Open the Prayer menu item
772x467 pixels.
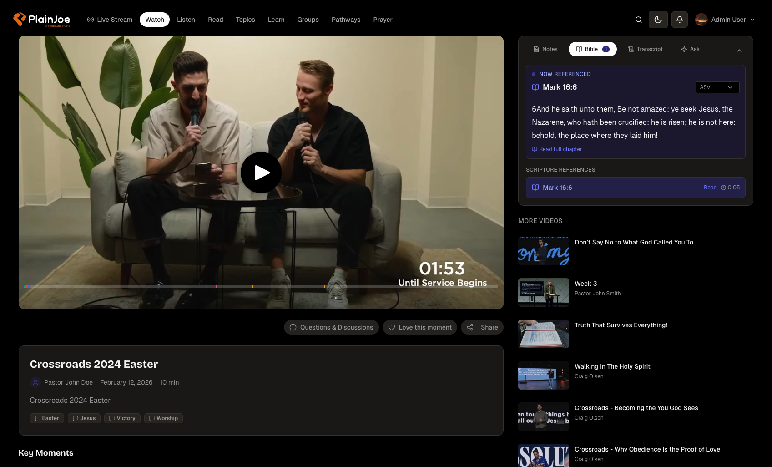[382, 20]
